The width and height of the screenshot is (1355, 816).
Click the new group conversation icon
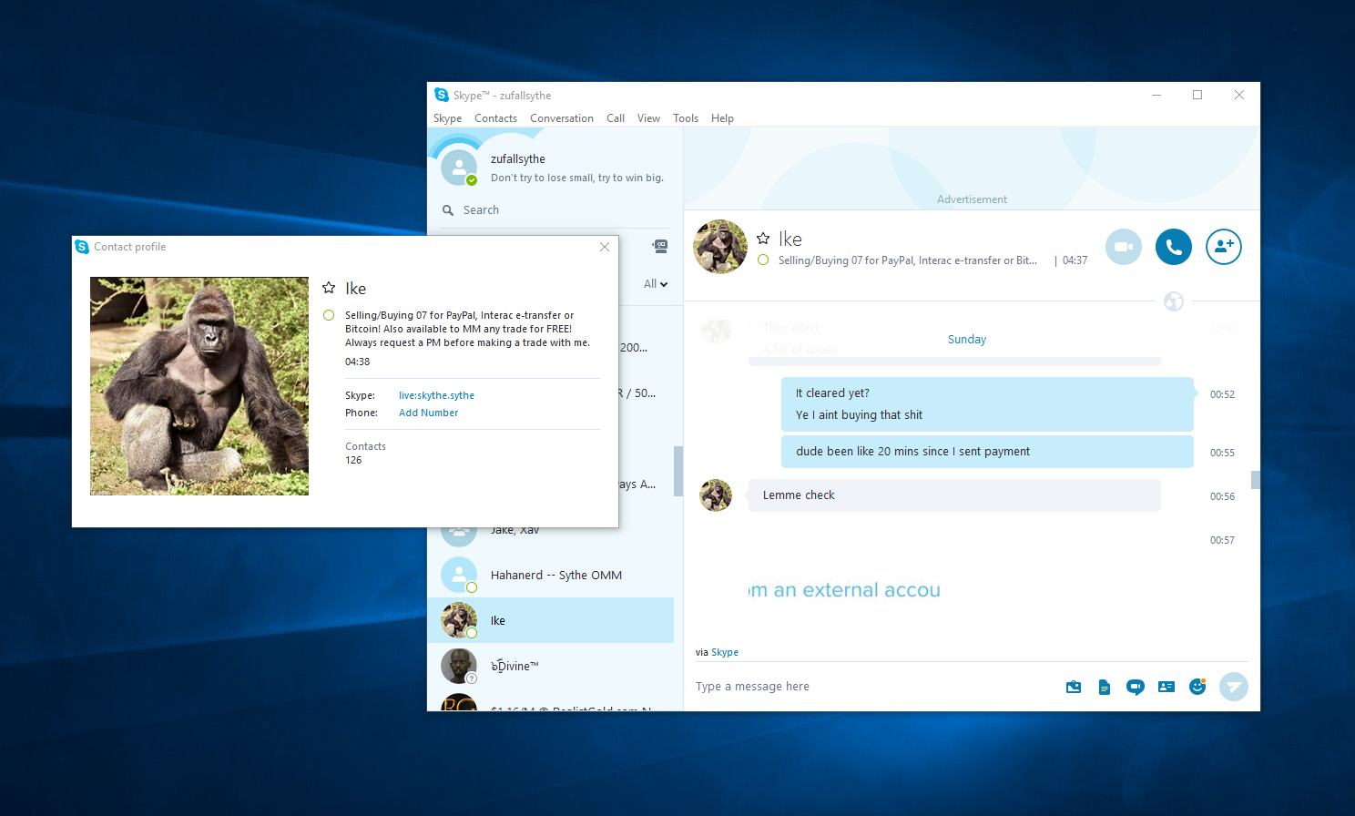(x=660, y=246)
